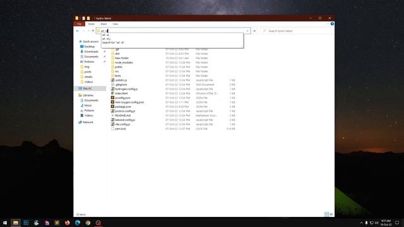This screenshot has width=404, height=227.
Task: Select the index.html Chrome file icon
Action: point(112,93)
